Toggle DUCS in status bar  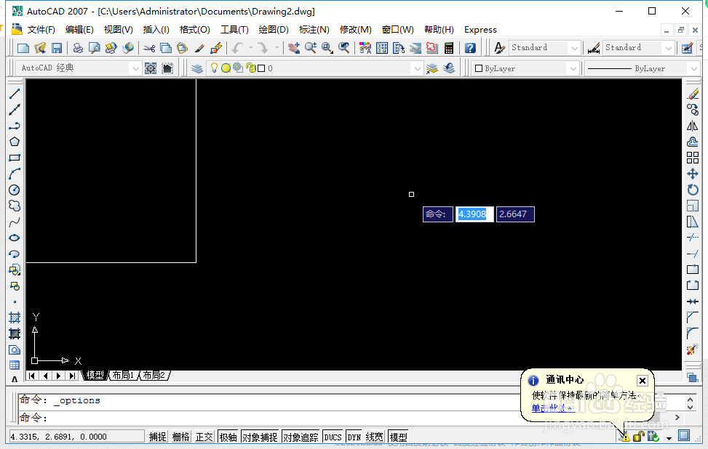333,437
